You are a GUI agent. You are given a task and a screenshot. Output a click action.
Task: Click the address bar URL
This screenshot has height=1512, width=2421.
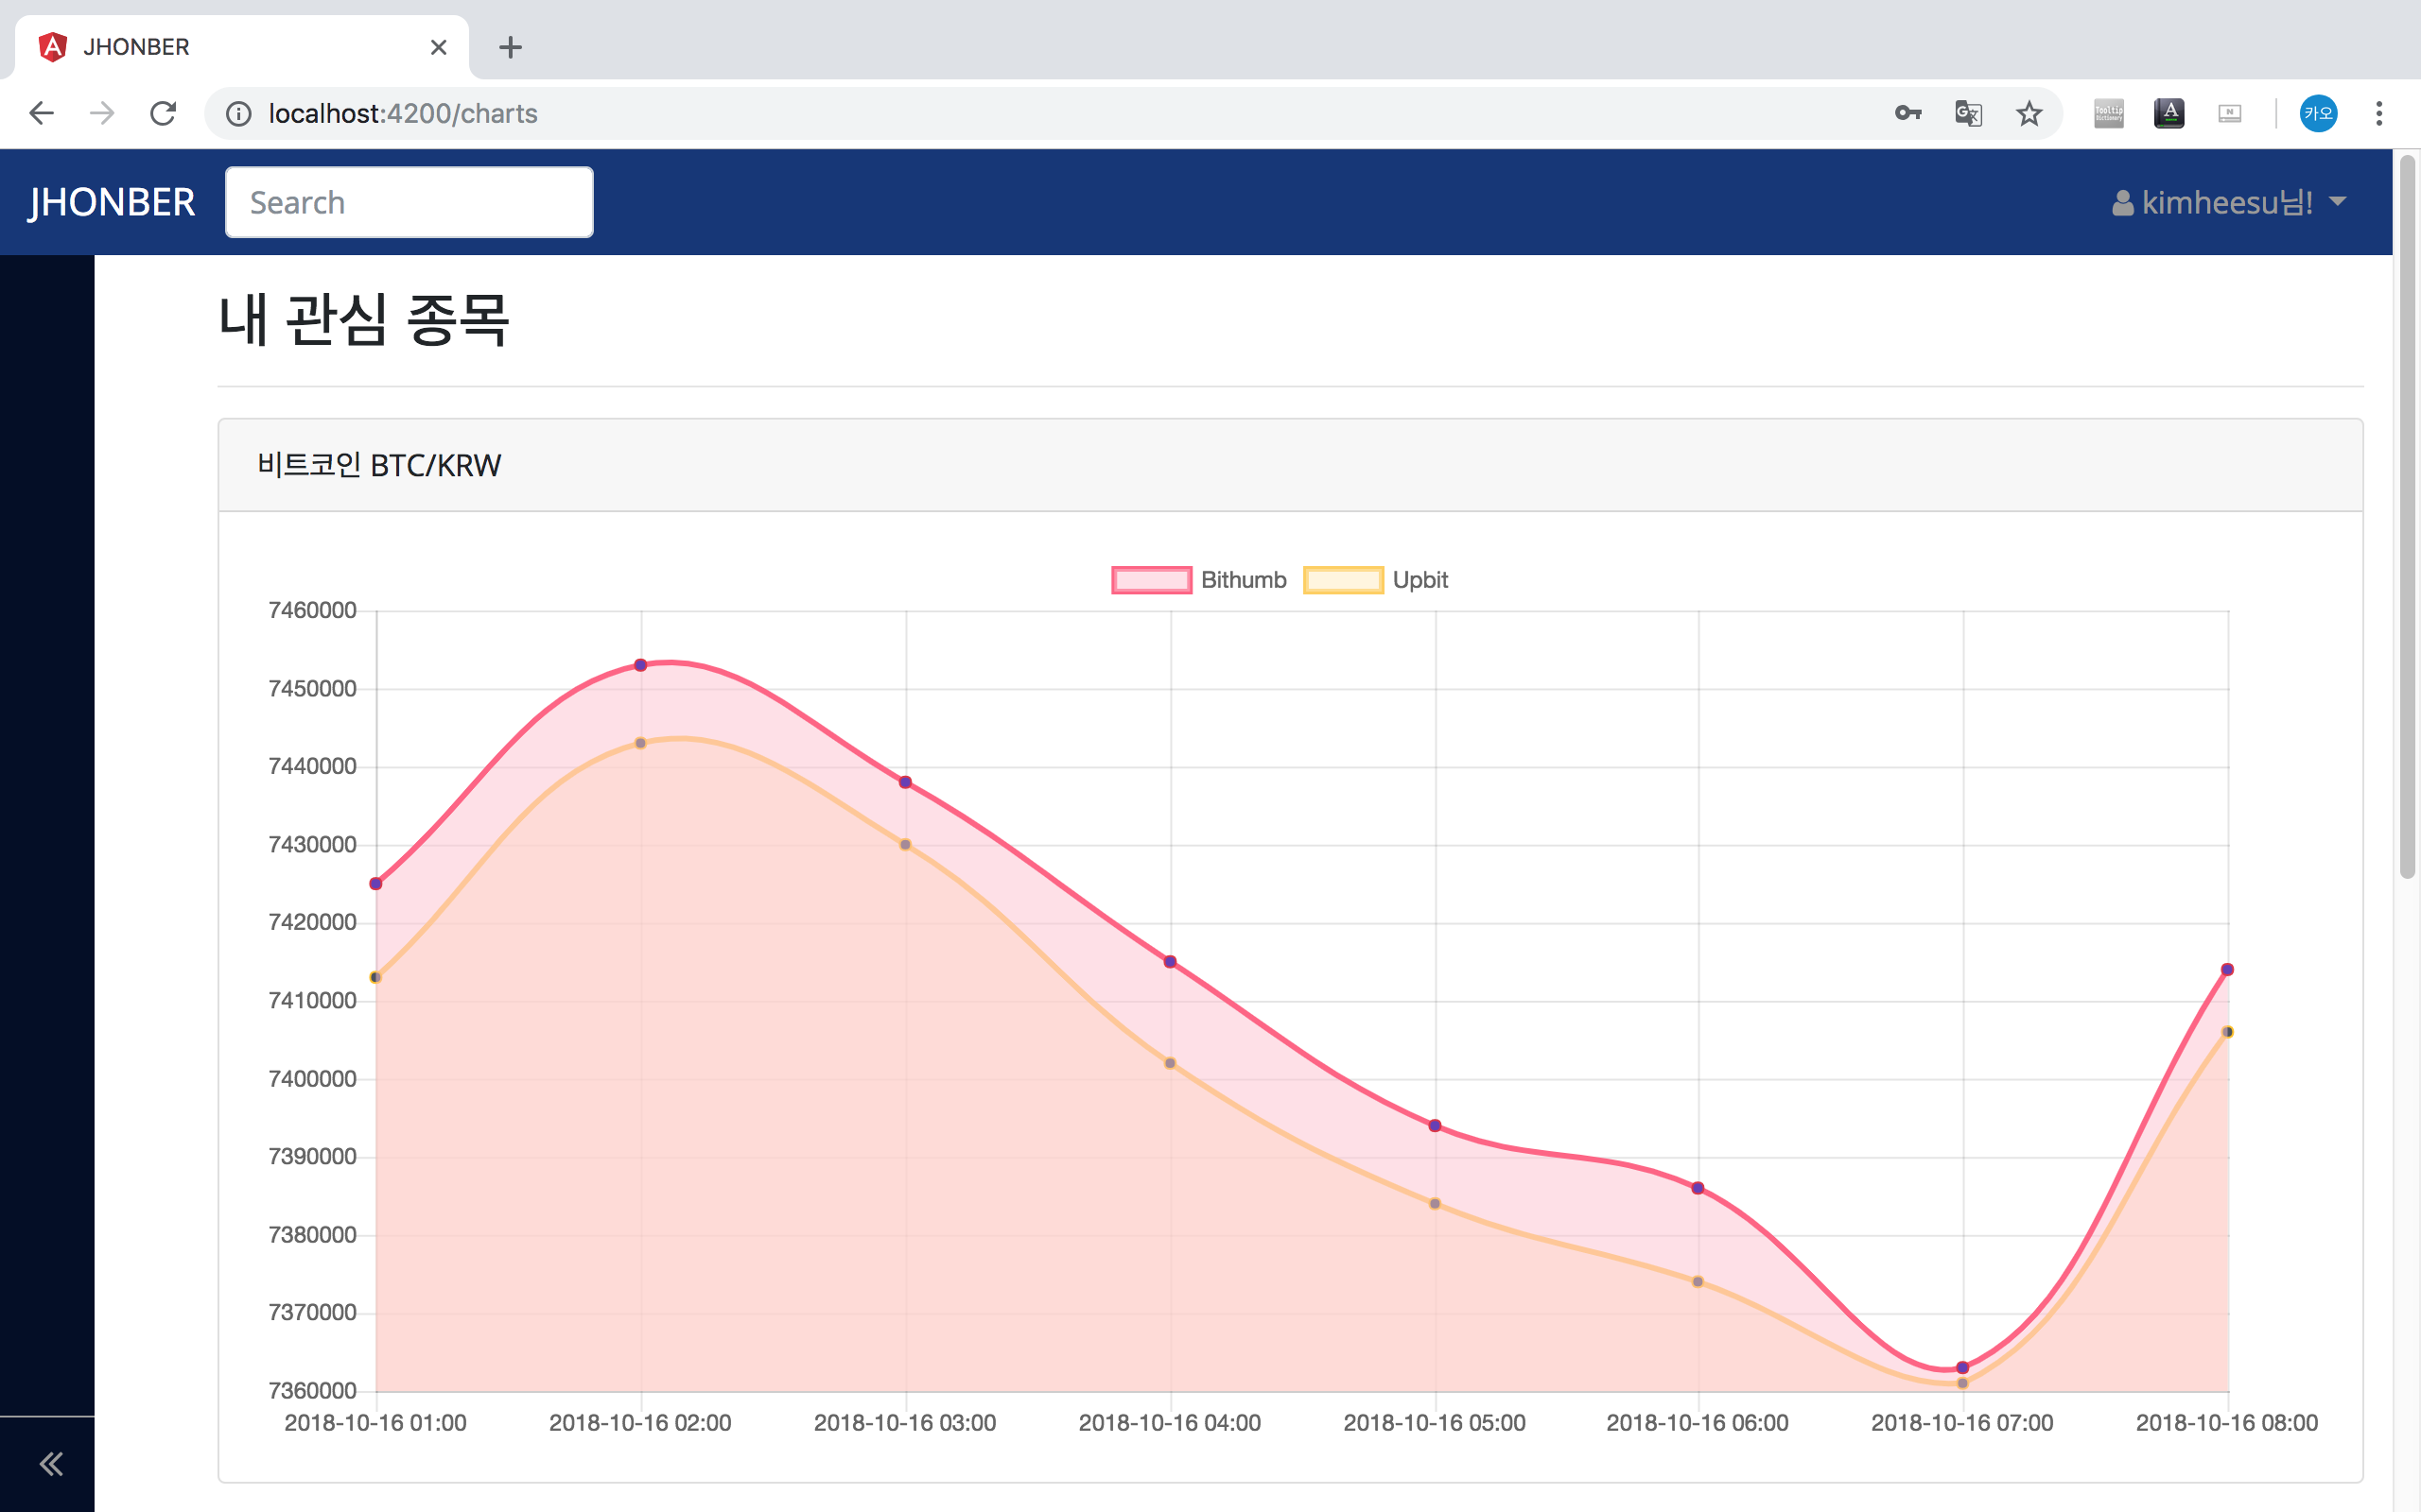(x=402, y=114)
